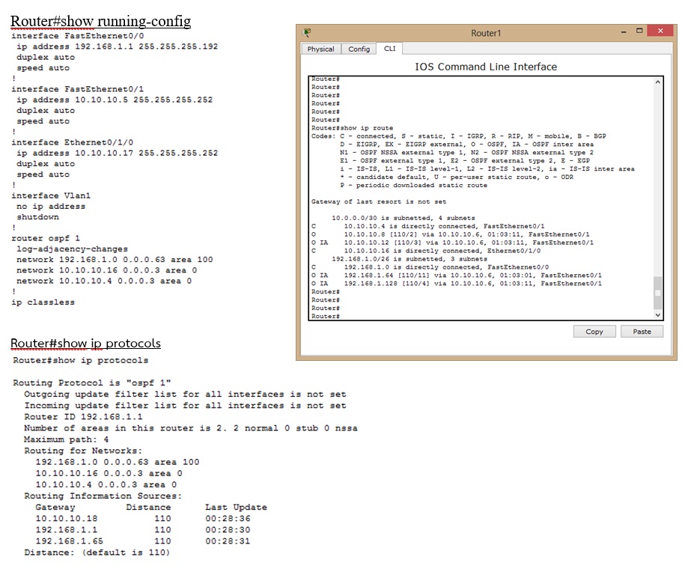
Task: Click '192.168.1.0 is directly connected' line
Action: 430,267
